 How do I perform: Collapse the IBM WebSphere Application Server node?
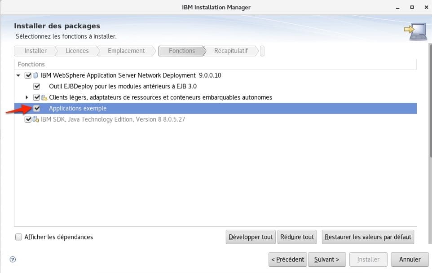[18, 75]
